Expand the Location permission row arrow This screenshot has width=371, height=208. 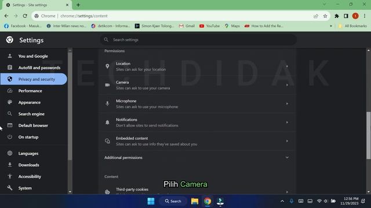click(287, 66)
